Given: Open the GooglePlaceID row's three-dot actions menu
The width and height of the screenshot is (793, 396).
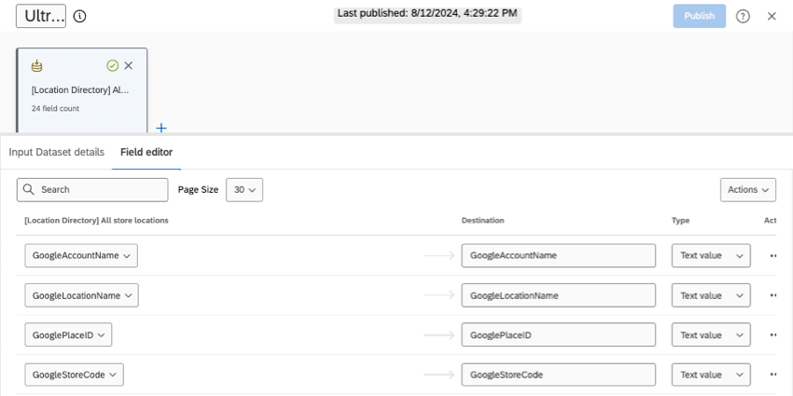Looking at the screenshot, I should click(772, 335).
